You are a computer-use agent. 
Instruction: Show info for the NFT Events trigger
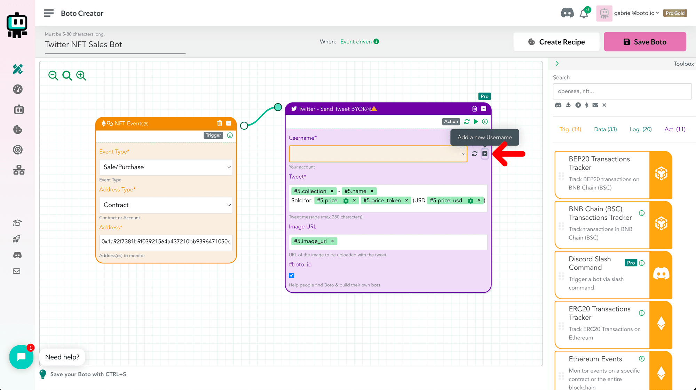(230, 135)
